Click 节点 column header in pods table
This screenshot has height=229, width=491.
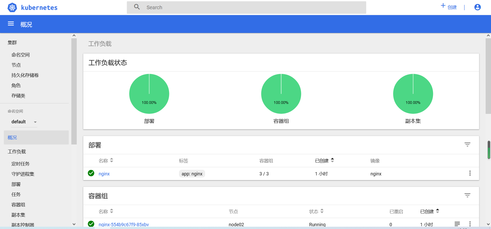[233, 211]
